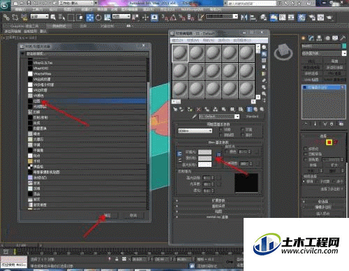Click the Standard material type button
This screenshot has height=271, width=349.
(252, 117)
